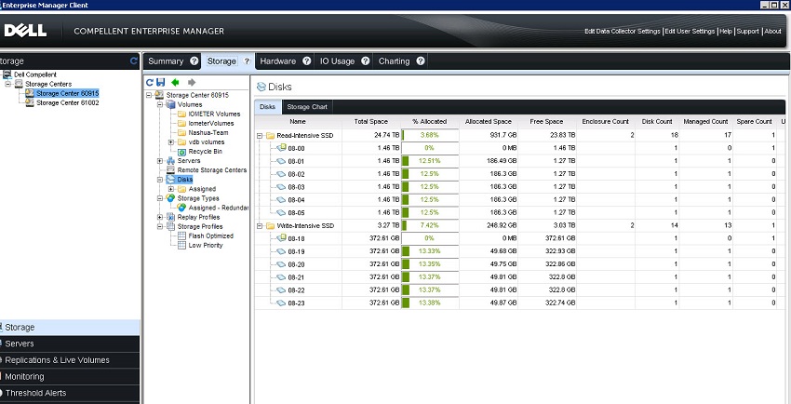Screen dimensions: 791x404
Task: Click help icon beside Charting tab
Action: pos(421,61)
